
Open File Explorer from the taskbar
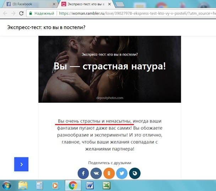click(23, 185)
